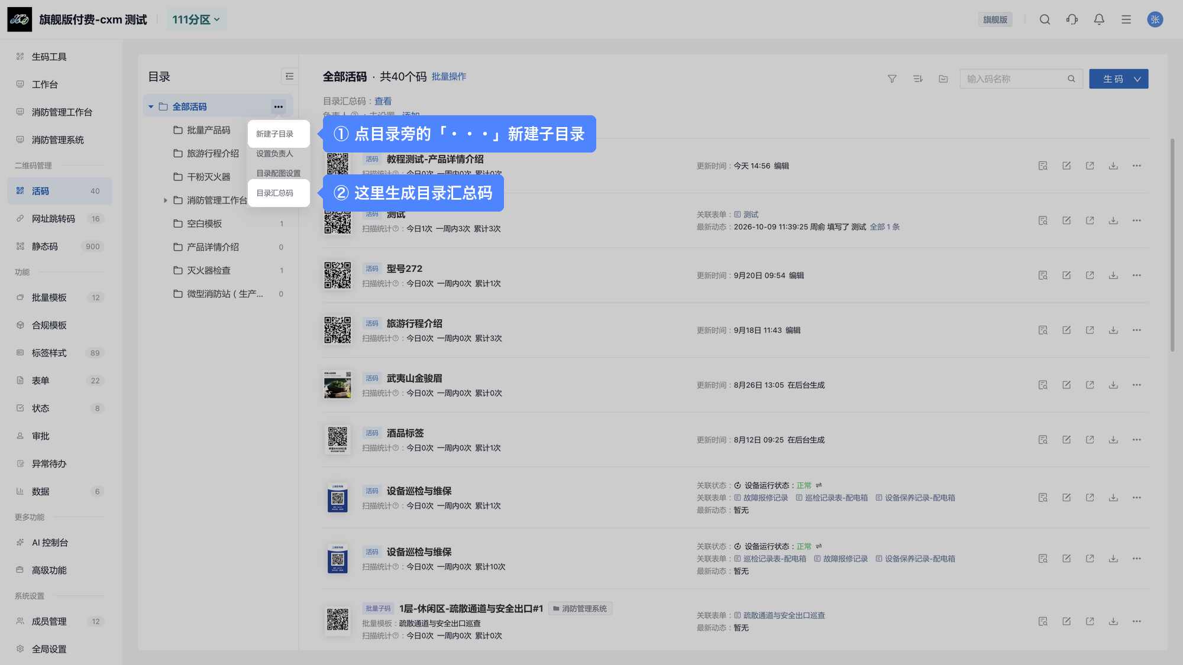This screenshot has width=1183, height=665.
Task: Open the 111分区 partition dropdown
Action: coord(196,20)
